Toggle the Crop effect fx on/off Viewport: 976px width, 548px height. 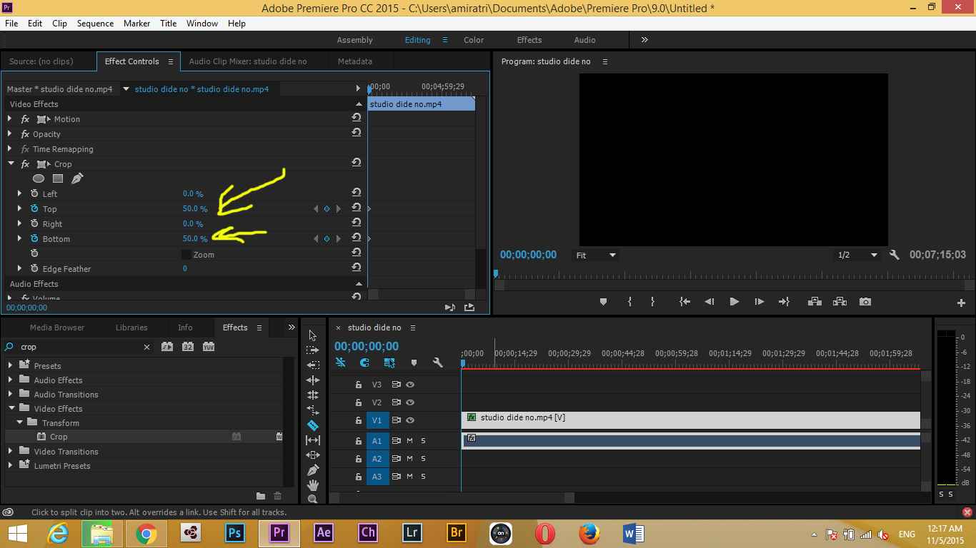point(25,164)
